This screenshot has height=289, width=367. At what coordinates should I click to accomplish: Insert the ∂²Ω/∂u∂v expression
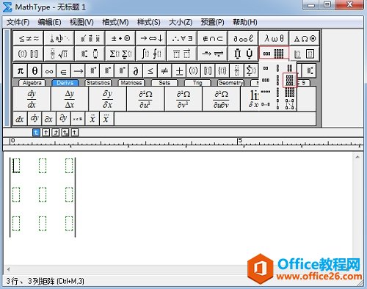(221, 99)
